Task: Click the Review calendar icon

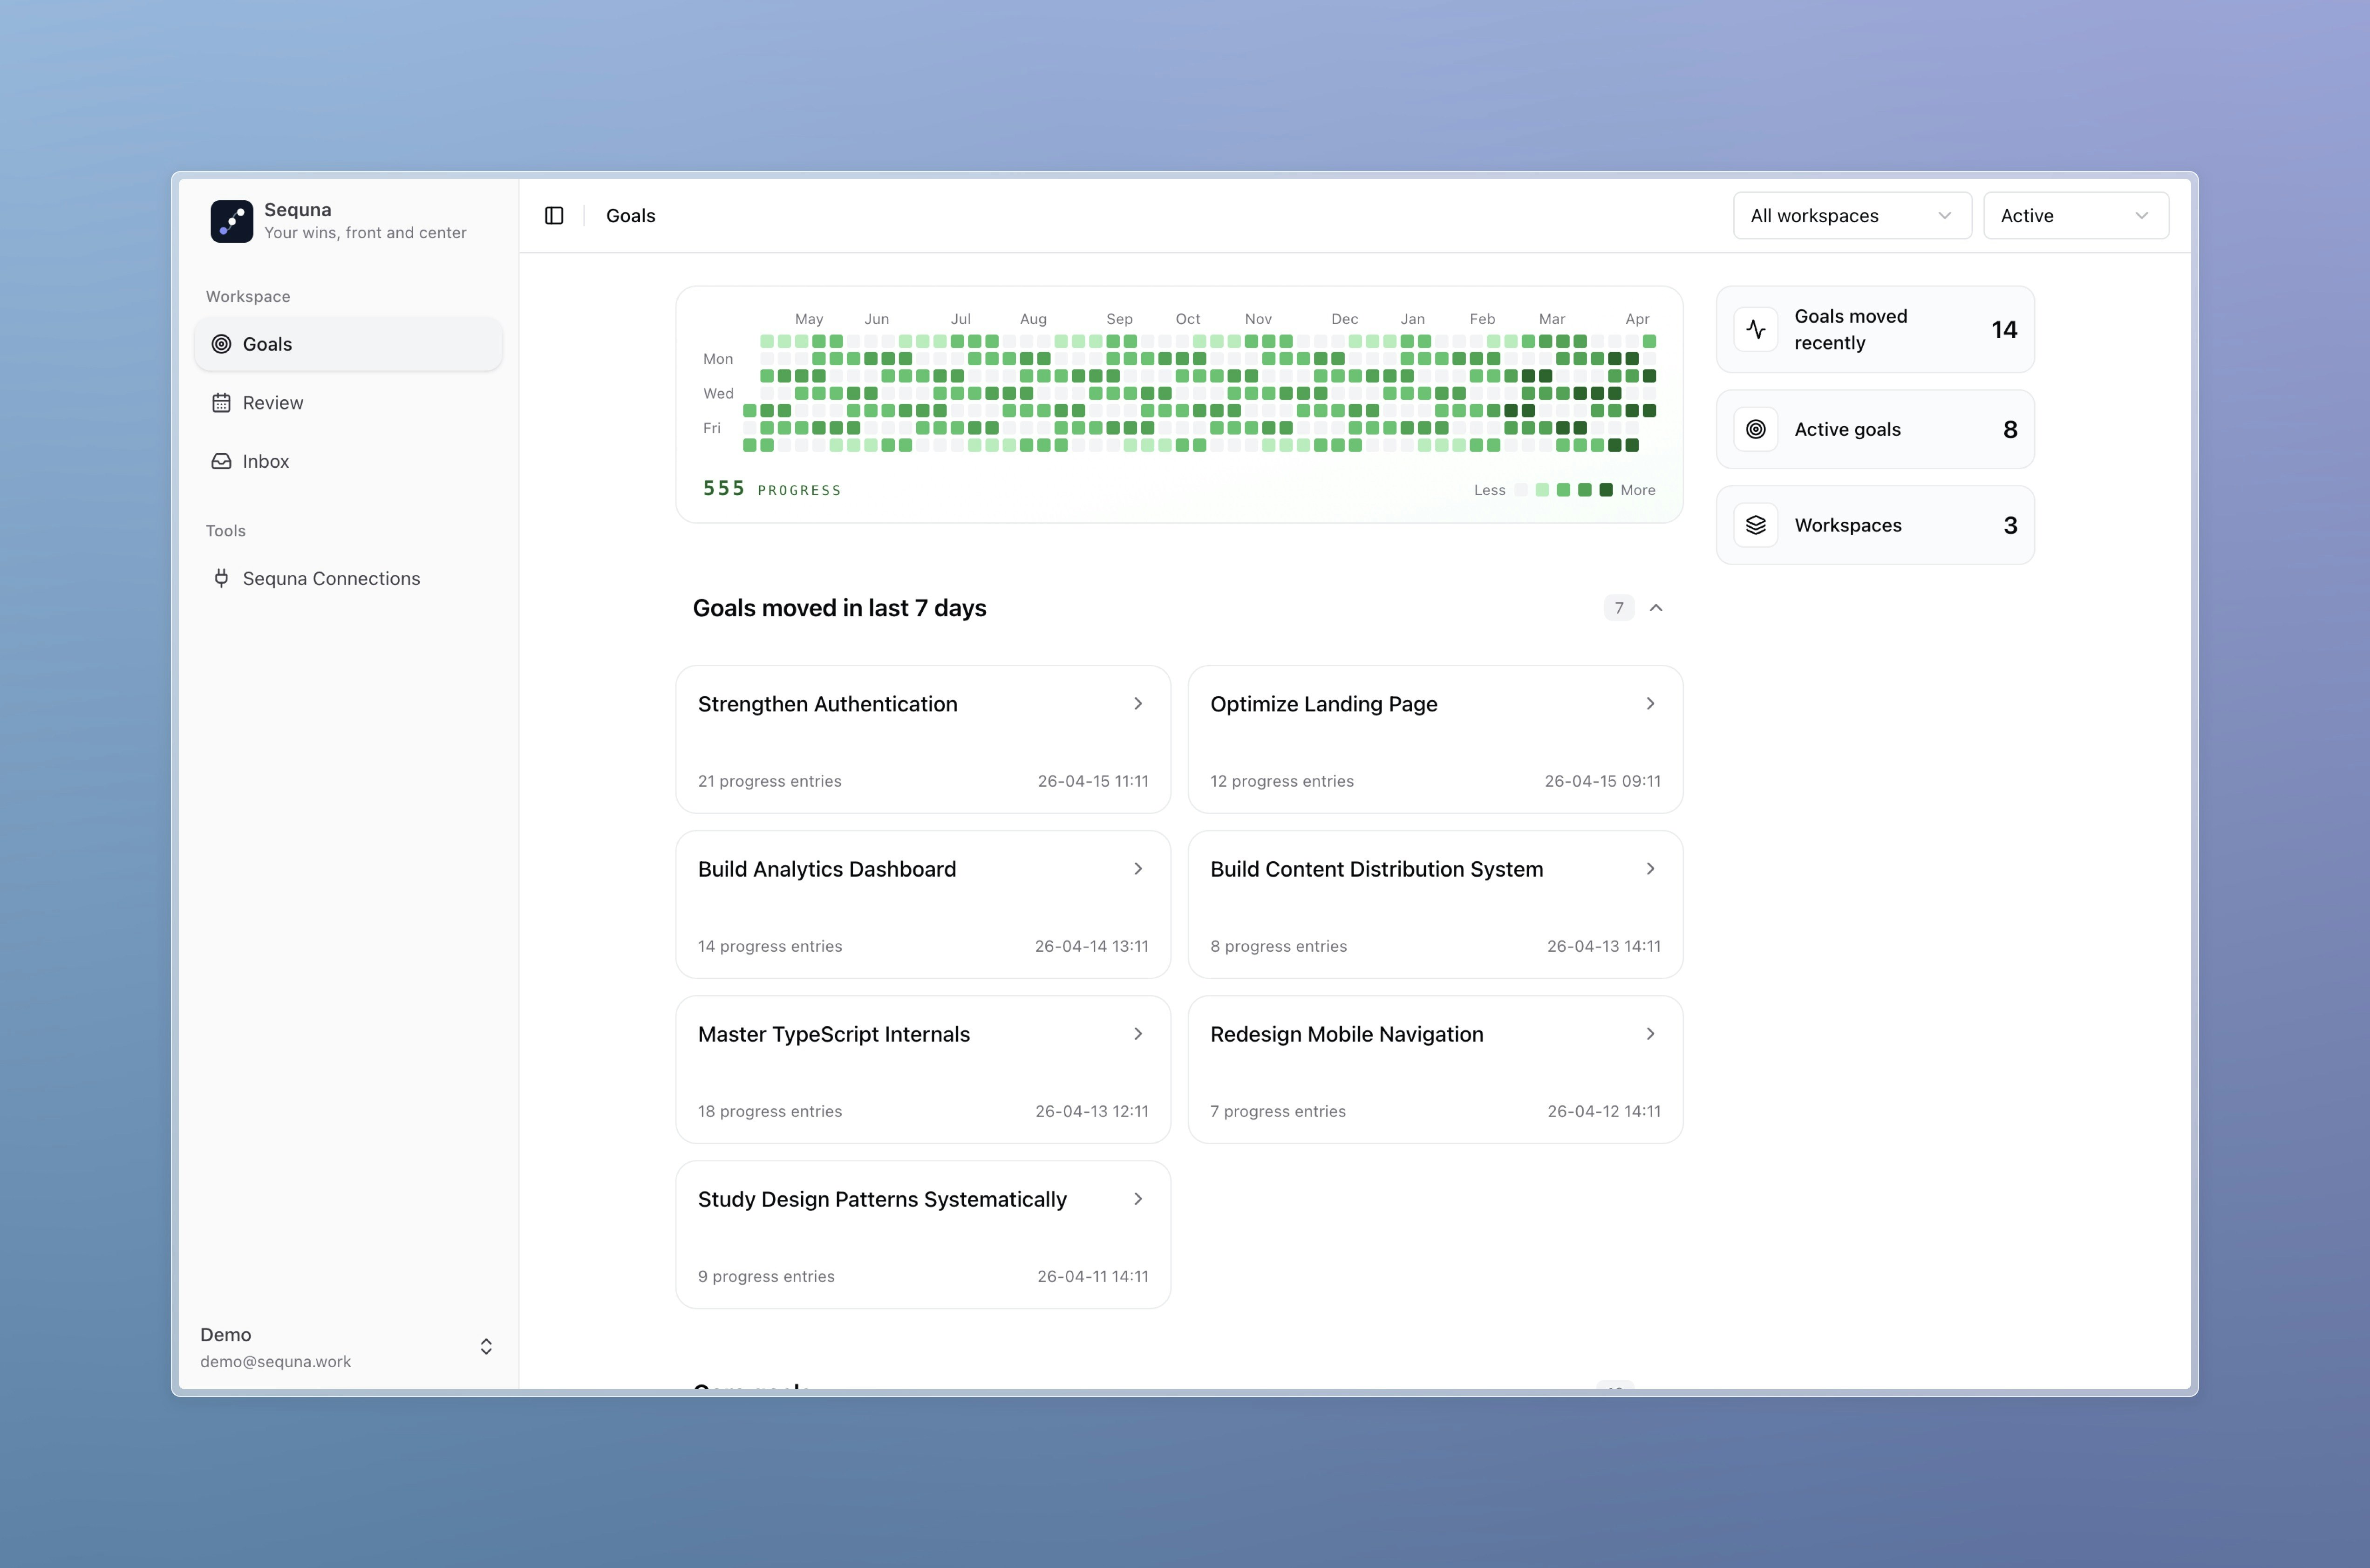Action: [221, 403]
